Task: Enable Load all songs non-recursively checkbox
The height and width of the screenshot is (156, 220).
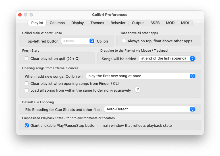Action: click(27, 90)
